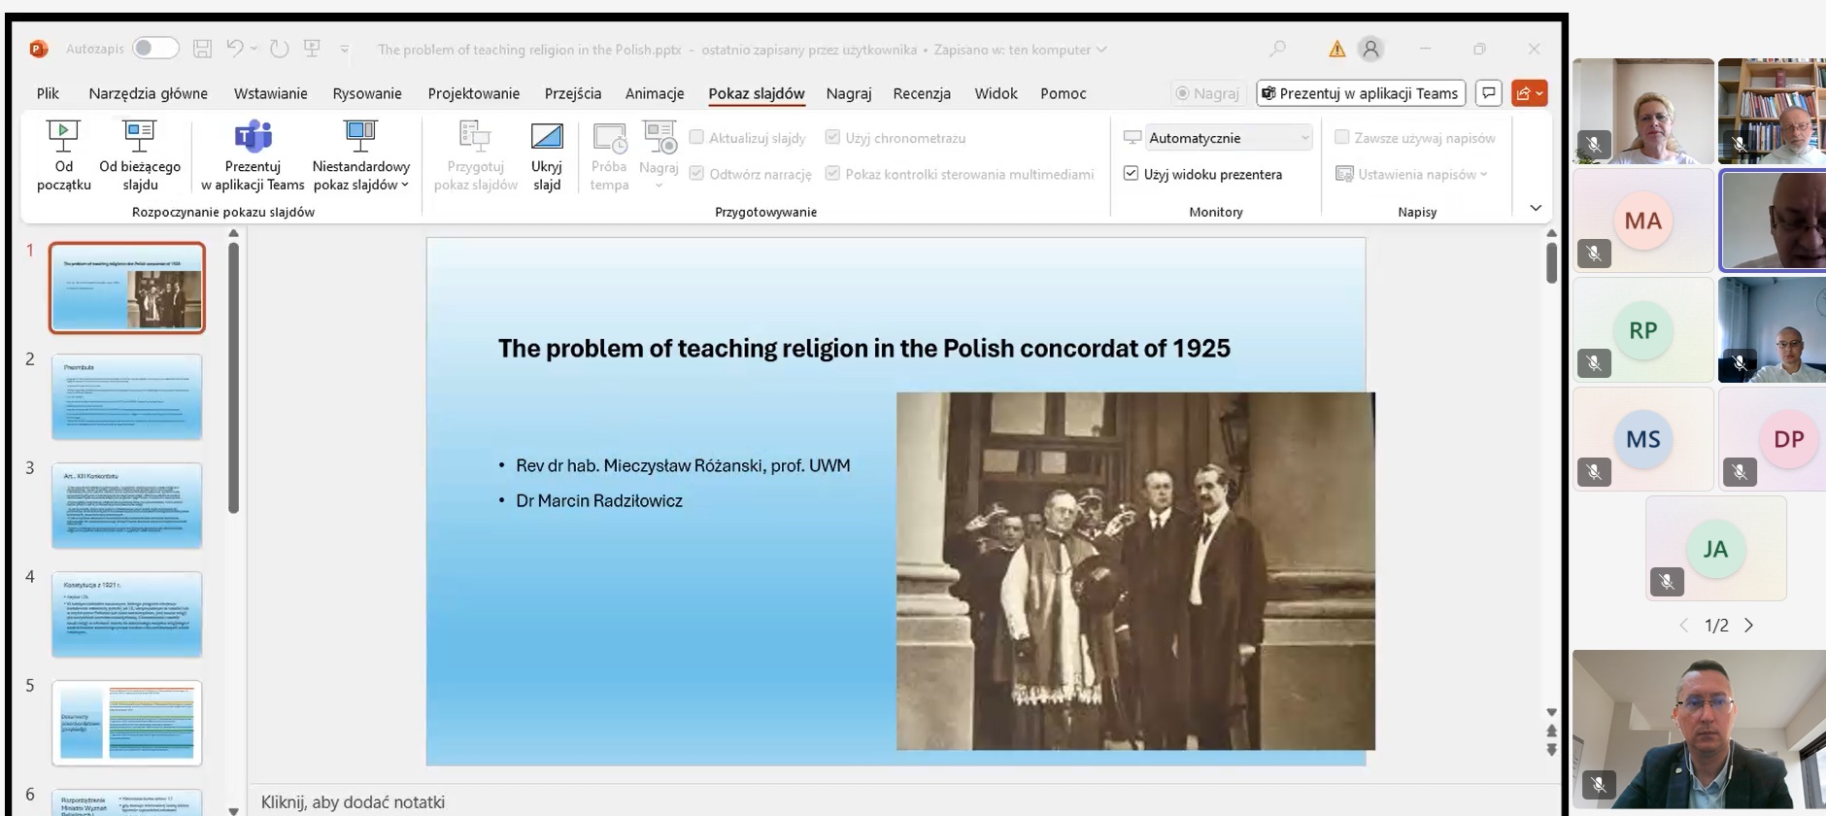Open the Animacje ribbon tab
The height and width of the screenshot is (816, 1826).
[x=654, y=93]
